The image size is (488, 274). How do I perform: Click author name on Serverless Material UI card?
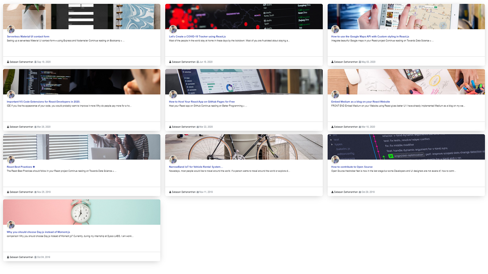pyautogui.click(x=21, y=62)
